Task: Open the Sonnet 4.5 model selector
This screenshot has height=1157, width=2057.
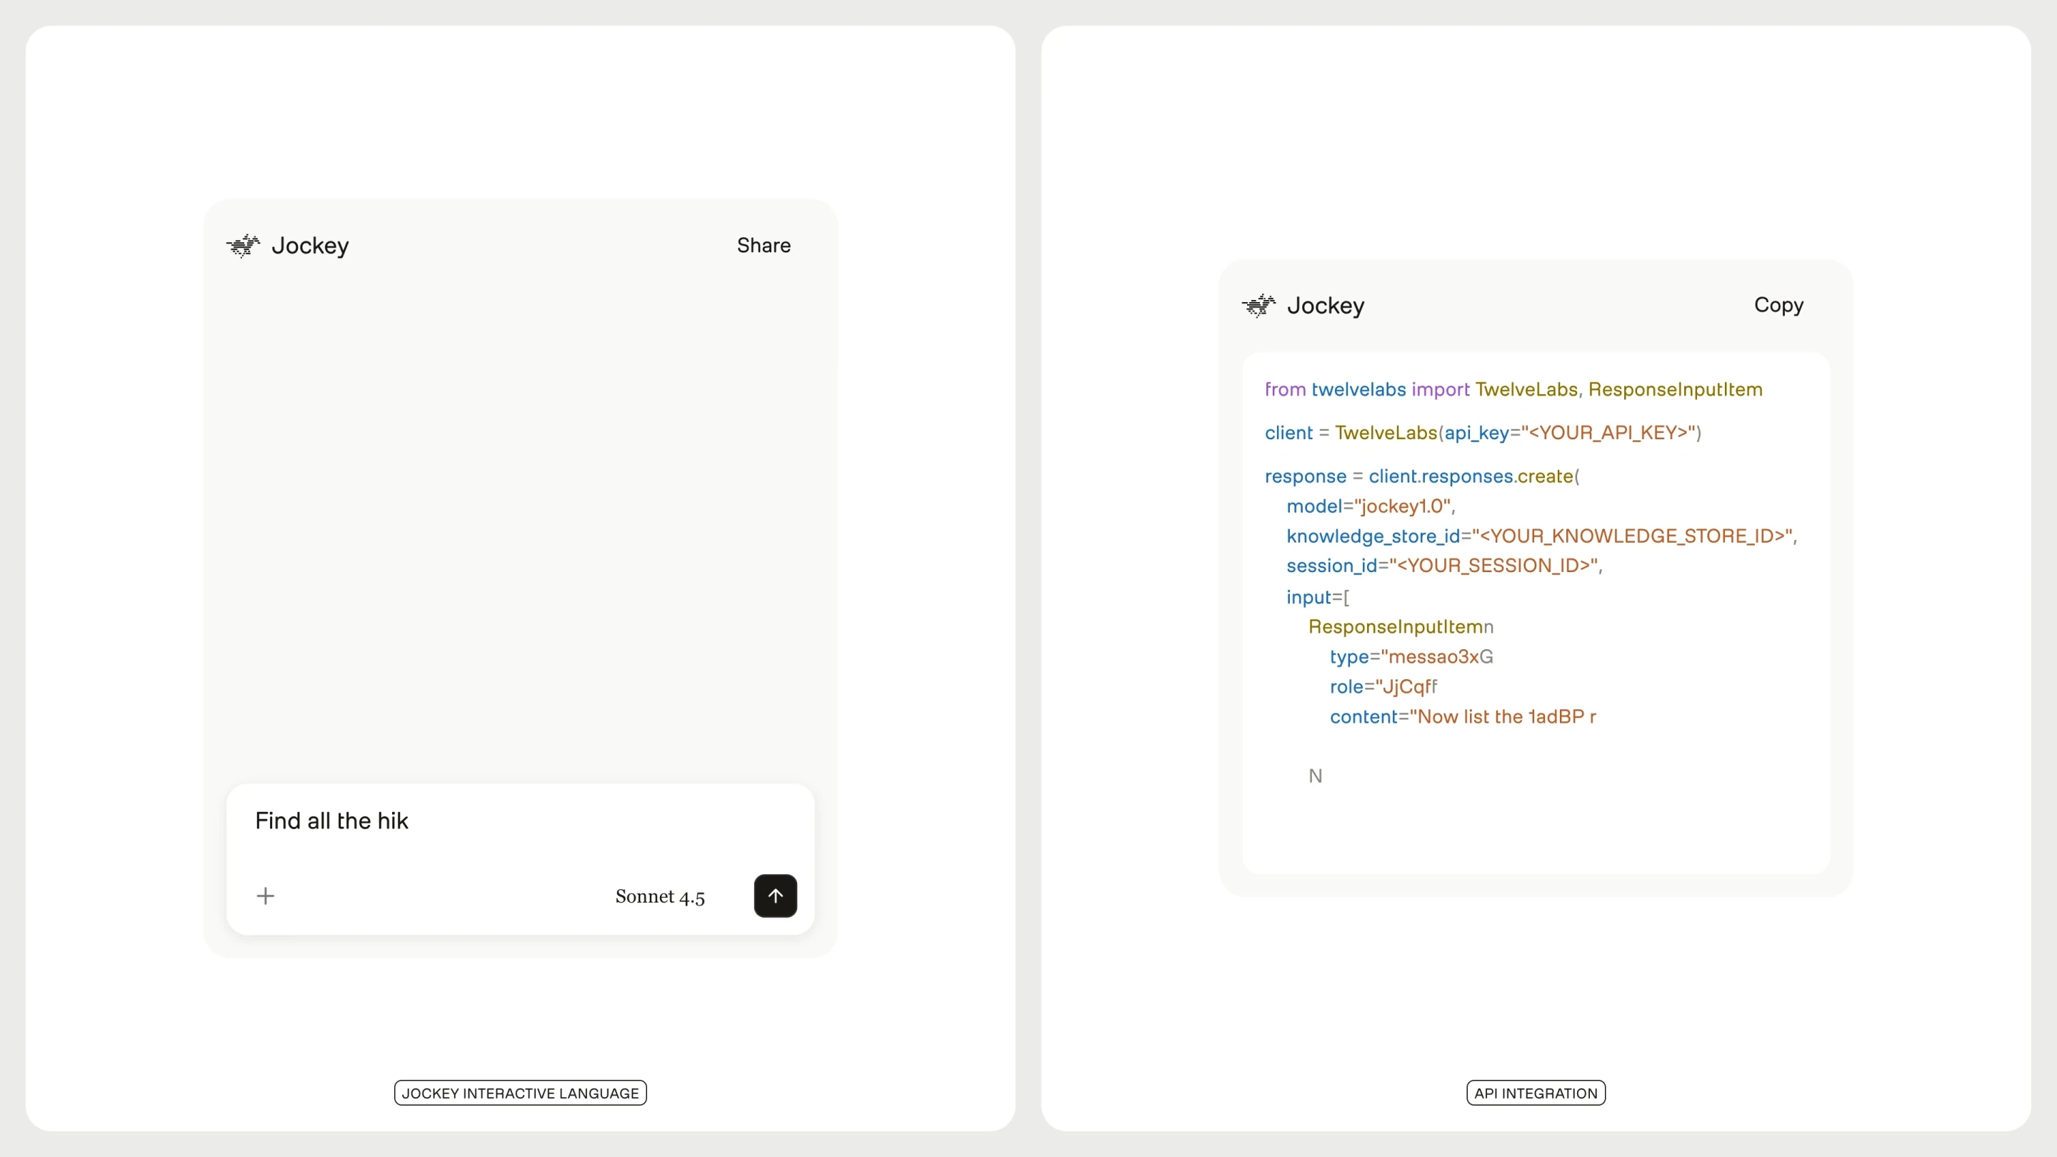Action: (x=659, y=897)
